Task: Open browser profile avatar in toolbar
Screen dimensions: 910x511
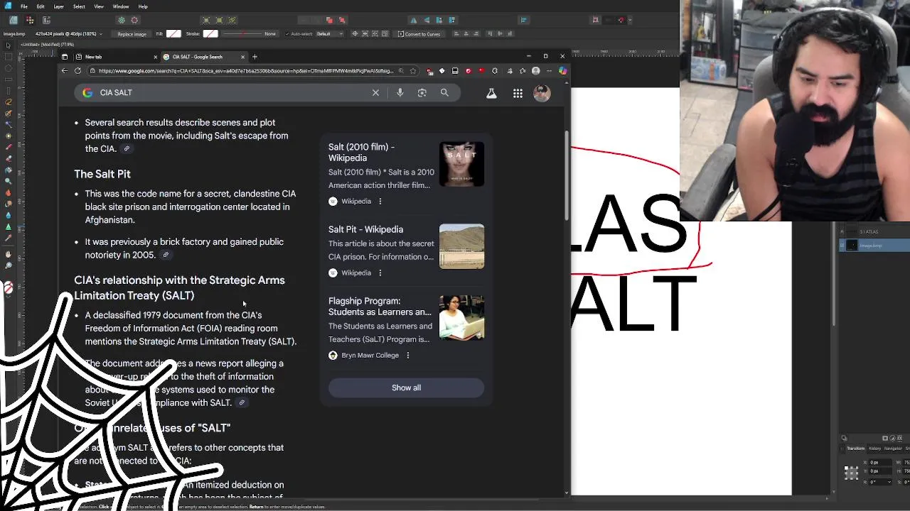Action: point(535,71)
